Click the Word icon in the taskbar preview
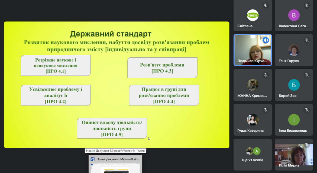Viewport: 317px width, 173px height. 93,159
